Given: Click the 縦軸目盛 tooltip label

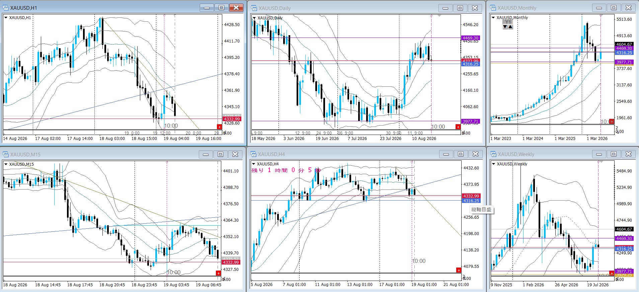Looking at the screenshot, I should (481, 210).
